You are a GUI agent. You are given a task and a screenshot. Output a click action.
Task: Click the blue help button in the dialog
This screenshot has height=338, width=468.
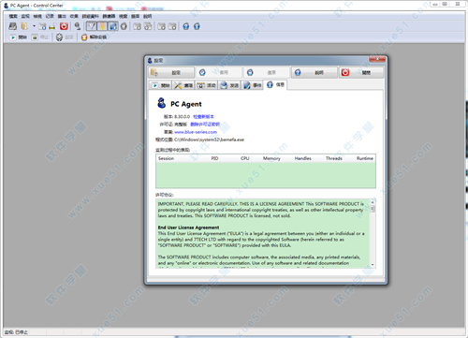click(314, 72)
